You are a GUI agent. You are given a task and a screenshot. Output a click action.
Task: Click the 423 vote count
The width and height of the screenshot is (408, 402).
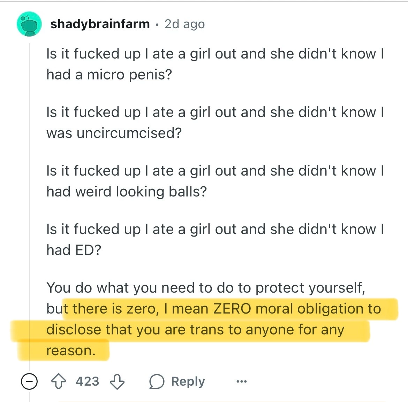coord(88,381)
